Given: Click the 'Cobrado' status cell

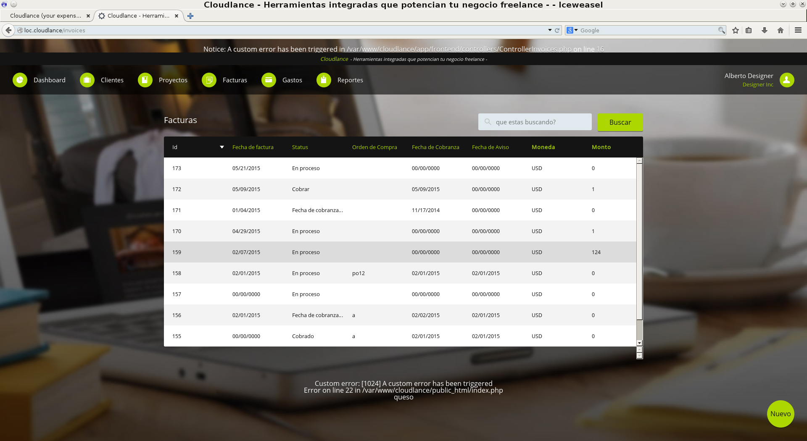Looking at the screenshot, I should click(x=303, y=336).
